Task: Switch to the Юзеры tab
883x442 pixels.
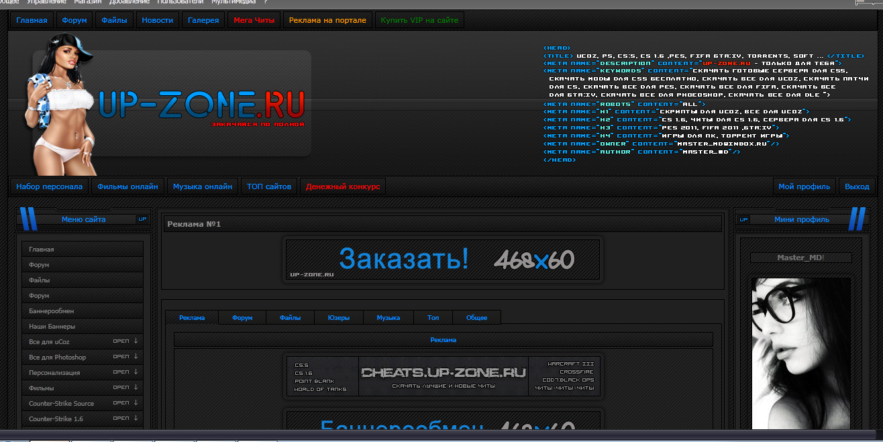Action: (339, 317)
